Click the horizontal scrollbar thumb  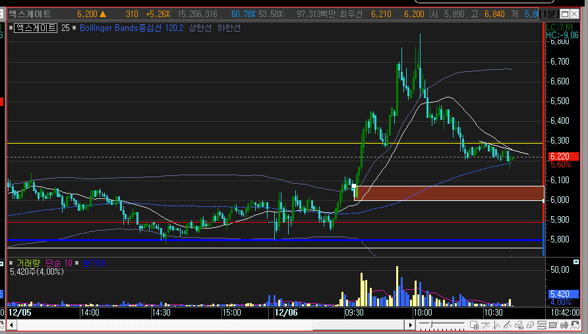358,325
